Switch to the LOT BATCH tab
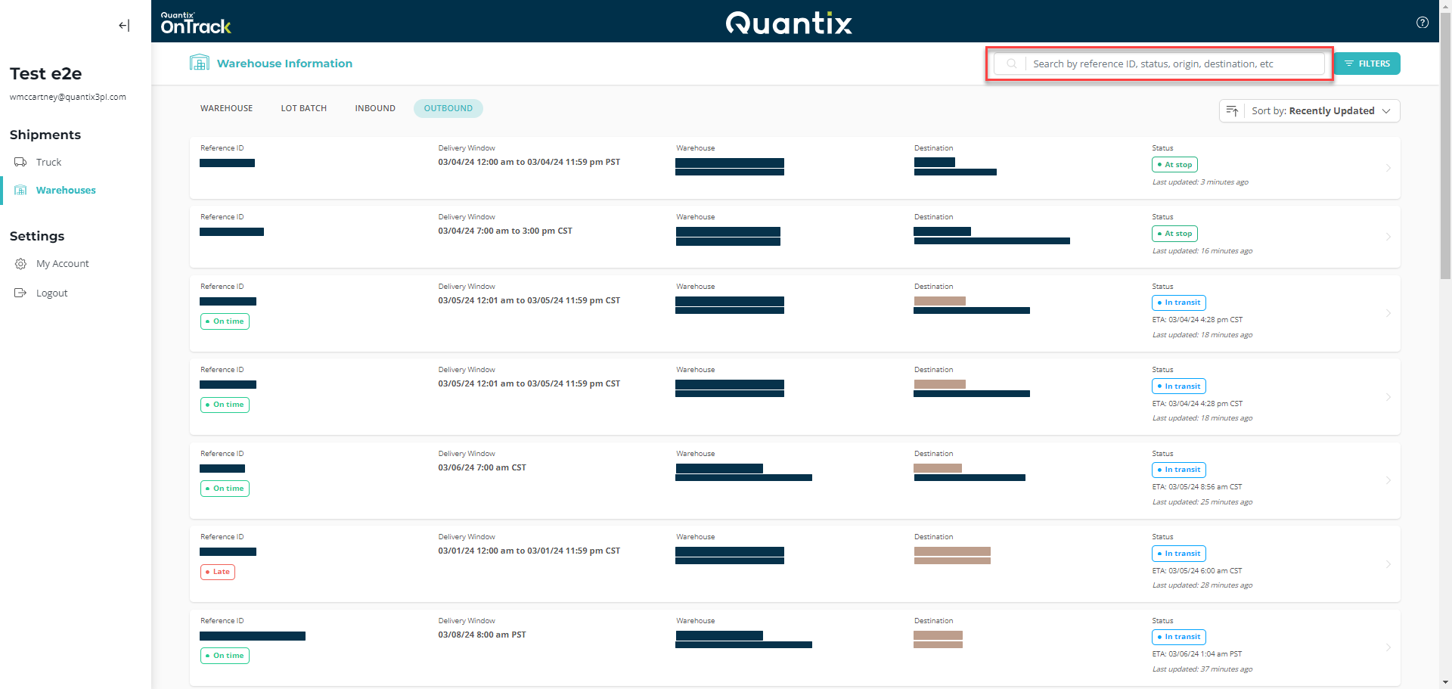Image resolution: width=1452 pixels, height=689 pixels. (303, 108)
